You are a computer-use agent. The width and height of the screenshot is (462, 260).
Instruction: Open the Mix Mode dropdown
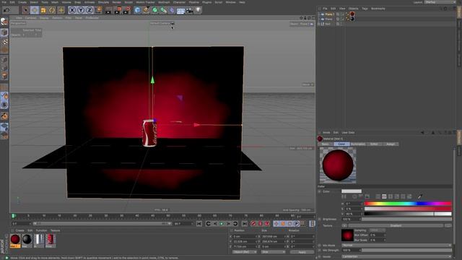click(x=396, y=246)
